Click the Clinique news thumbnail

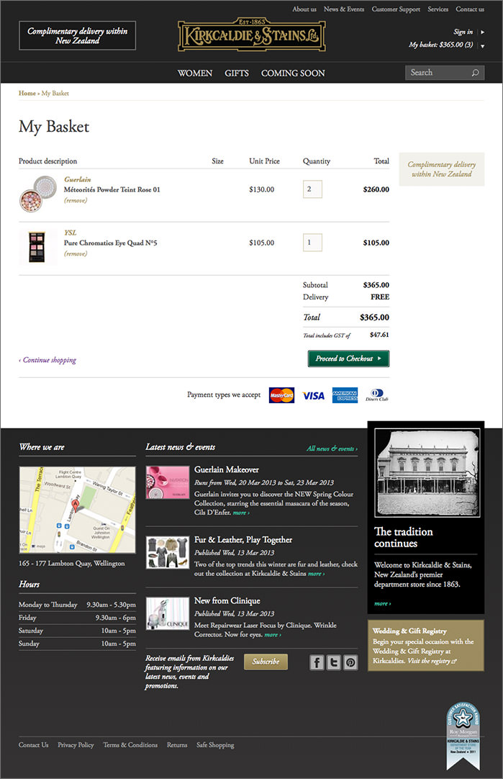pos(168,613)
